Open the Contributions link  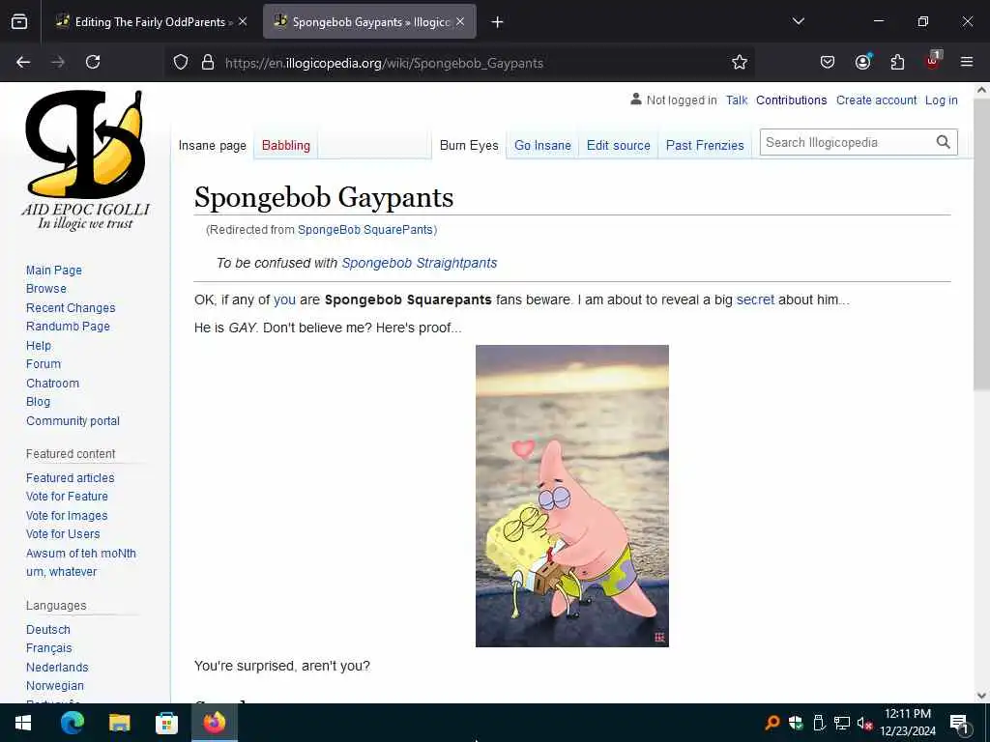tap(791, 100)
